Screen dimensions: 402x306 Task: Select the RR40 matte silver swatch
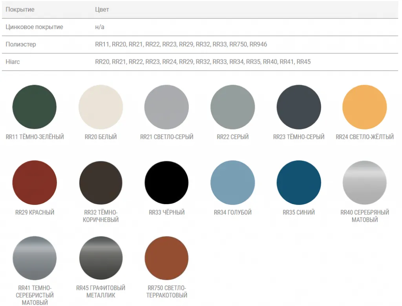tap(365, 182)
